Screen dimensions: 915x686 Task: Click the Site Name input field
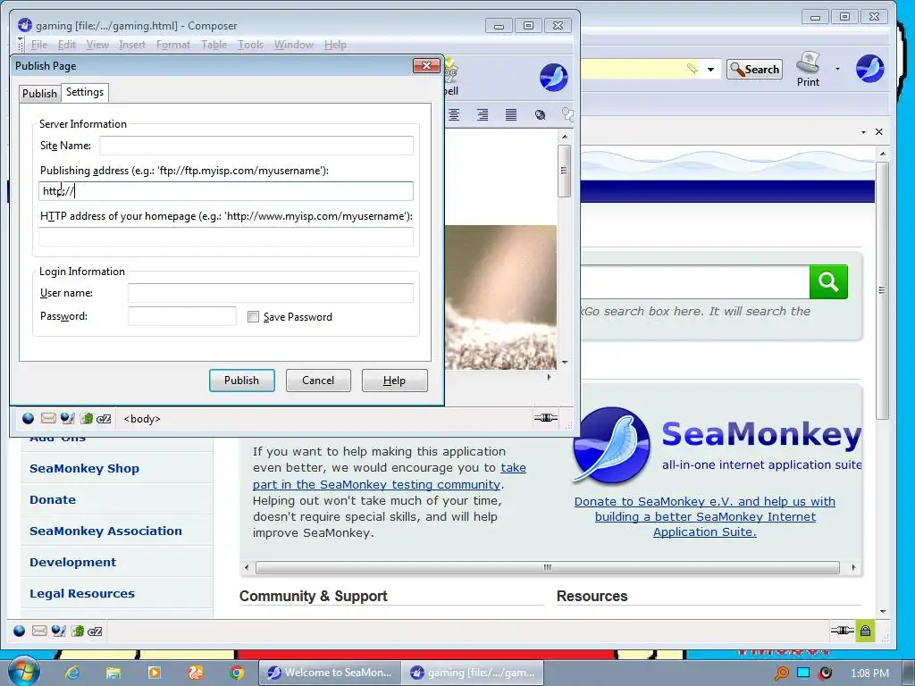click(x=256, y=146)
